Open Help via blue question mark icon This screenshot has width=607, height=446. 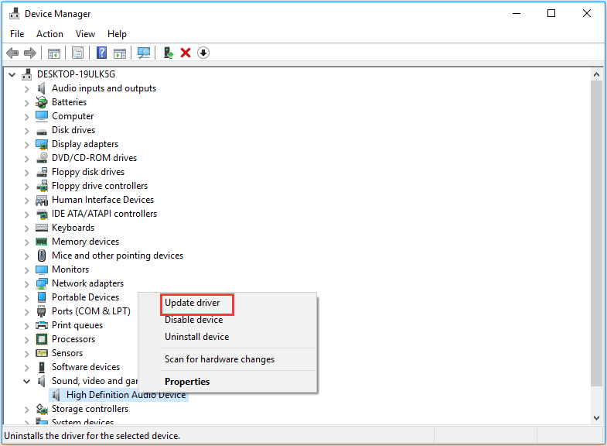click(x=101, y=53)
